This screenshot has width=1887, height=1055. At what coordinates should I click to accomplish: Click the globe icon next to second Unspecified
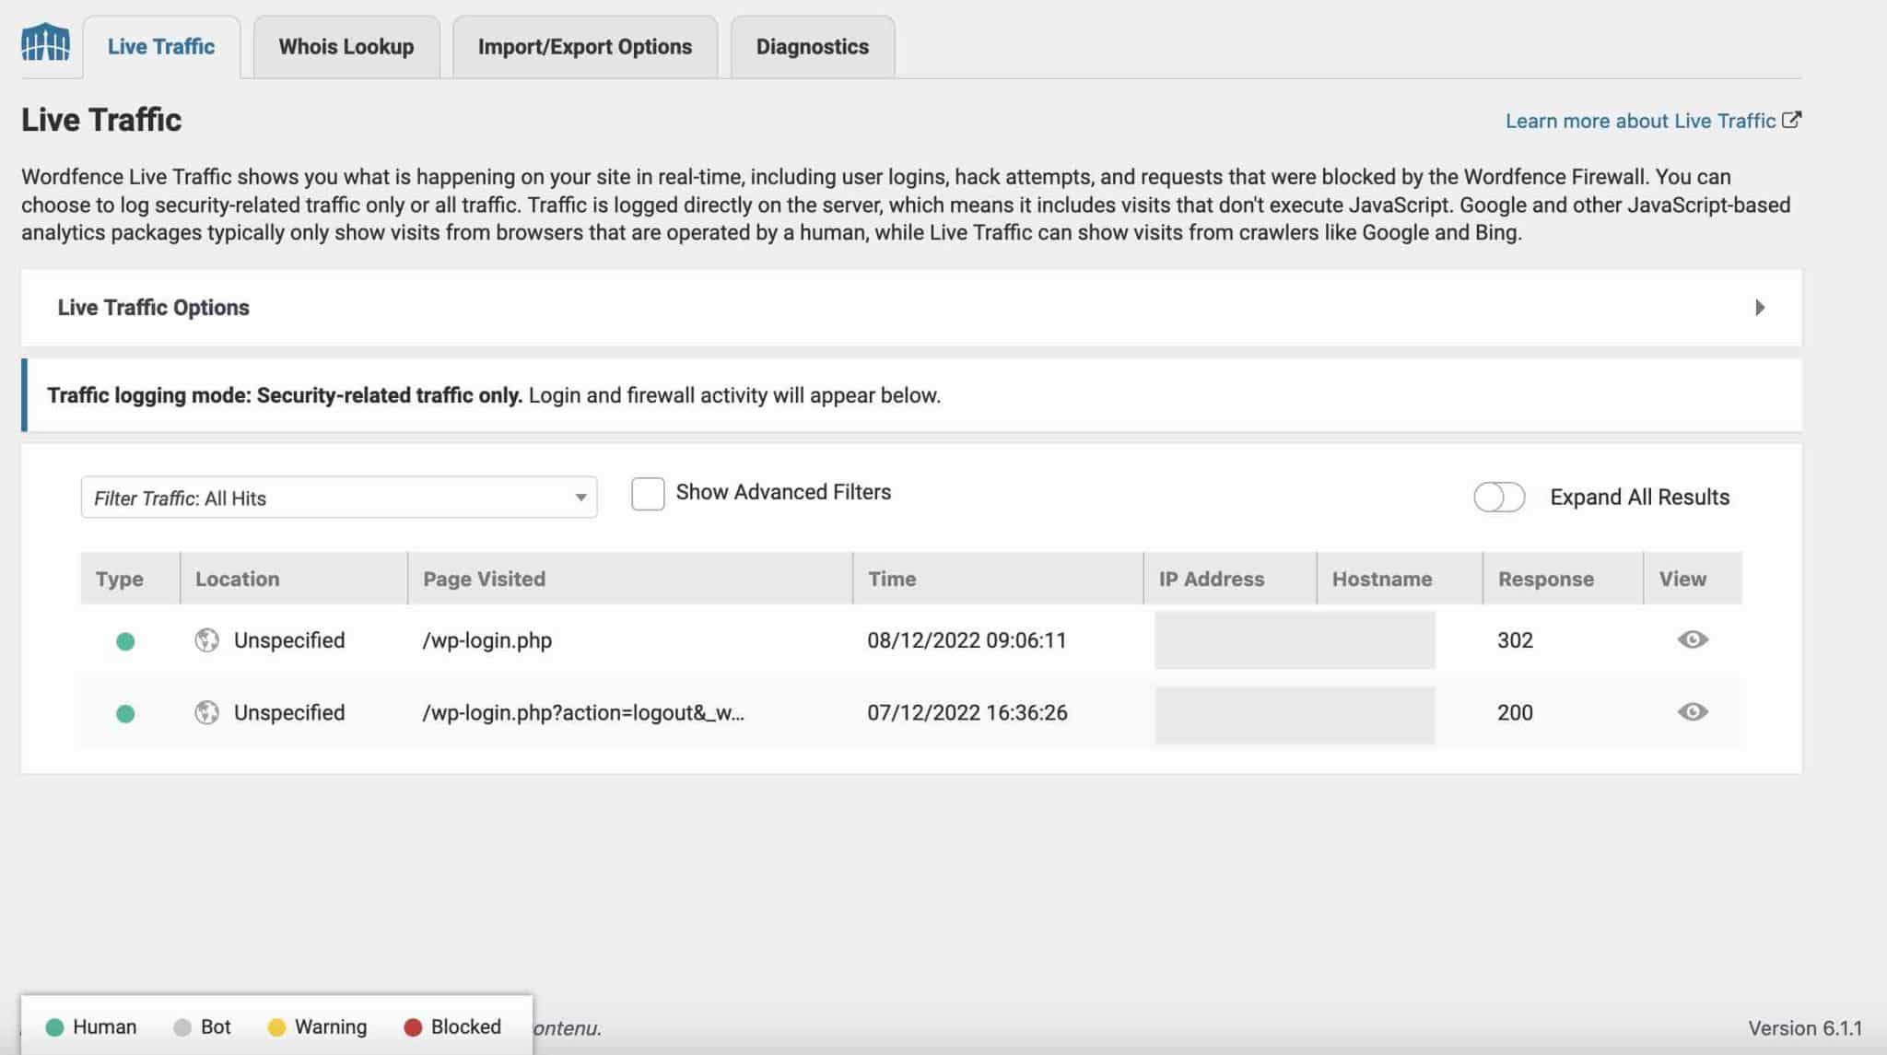click(x=206, y=711)
